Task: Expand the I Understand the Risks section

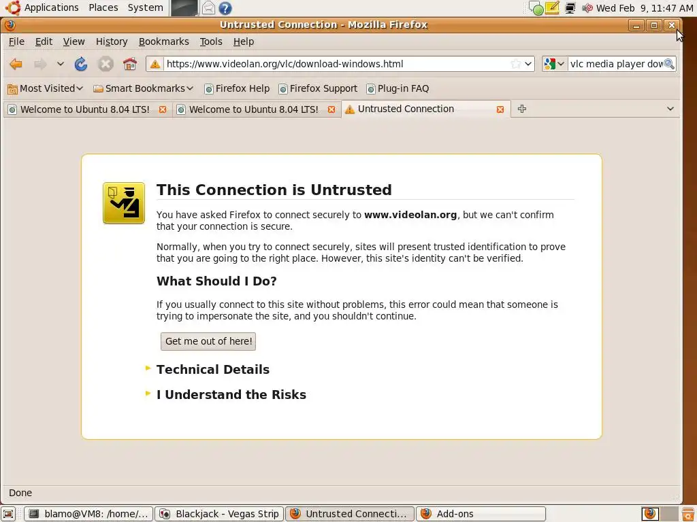Action: tap(231, 395)
